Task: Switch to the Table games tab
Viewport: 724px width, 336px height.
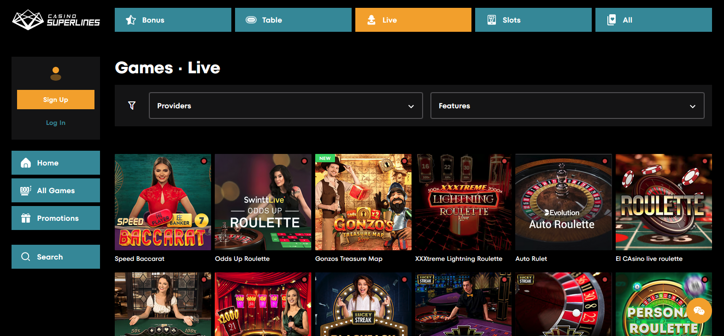Action: 293,20
